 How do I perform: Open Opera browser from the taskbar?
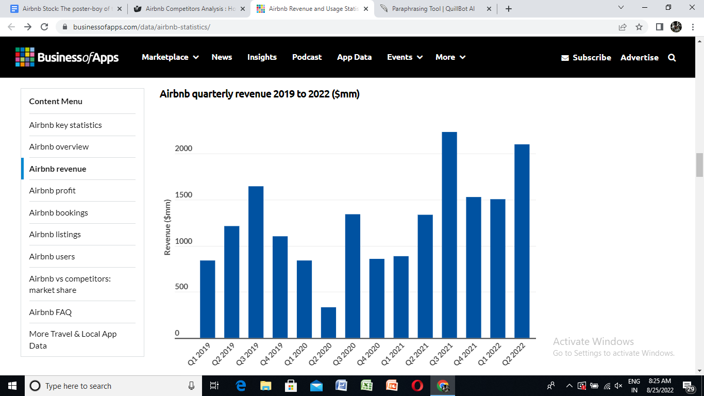(417, 386)
